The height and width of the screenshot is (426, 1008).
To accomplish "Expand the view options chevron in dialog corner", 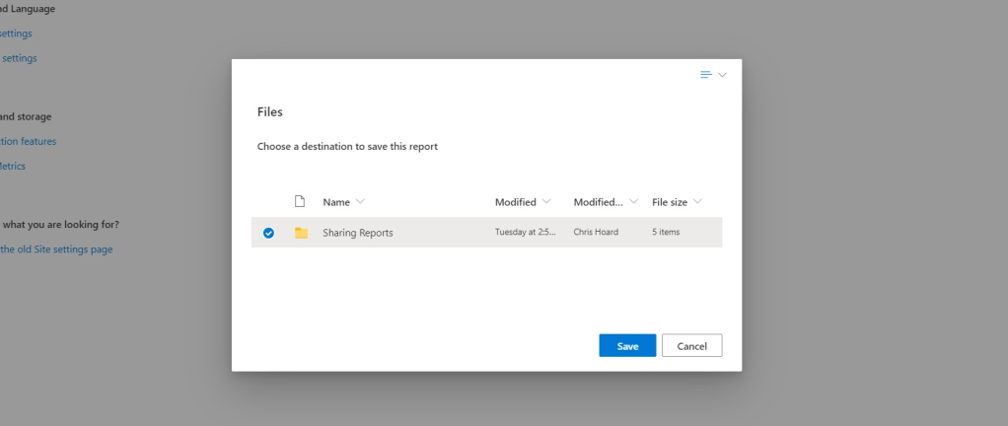I will pos(722,75).
